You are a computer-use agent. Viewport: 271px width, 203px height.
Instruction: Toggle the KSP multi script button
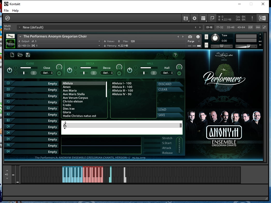tap(251, 27)
